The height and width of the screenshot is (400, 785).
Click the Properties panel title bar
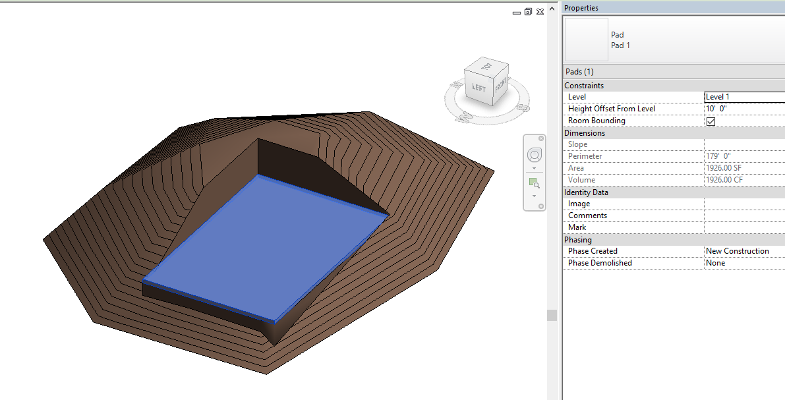674,8
